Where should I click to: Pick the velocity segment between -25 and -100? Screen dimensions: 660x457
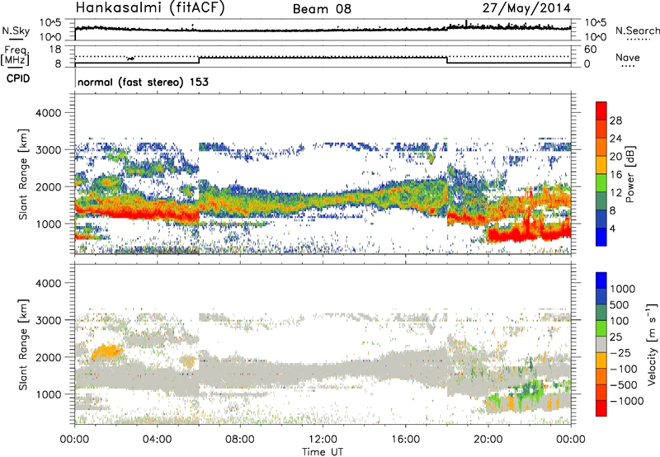601,360
